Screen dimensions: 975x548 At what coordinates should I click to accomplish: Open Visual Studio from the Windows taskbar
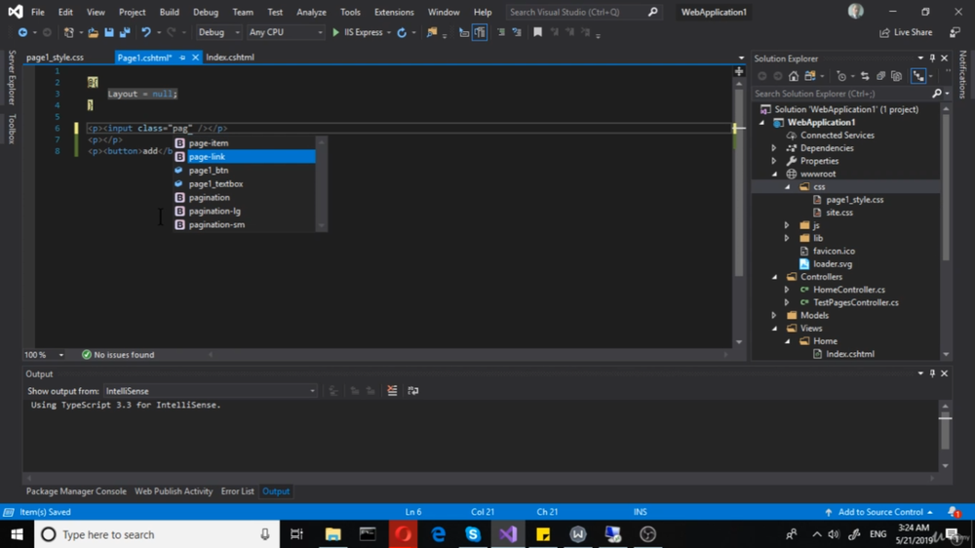[x=508, y=534]
